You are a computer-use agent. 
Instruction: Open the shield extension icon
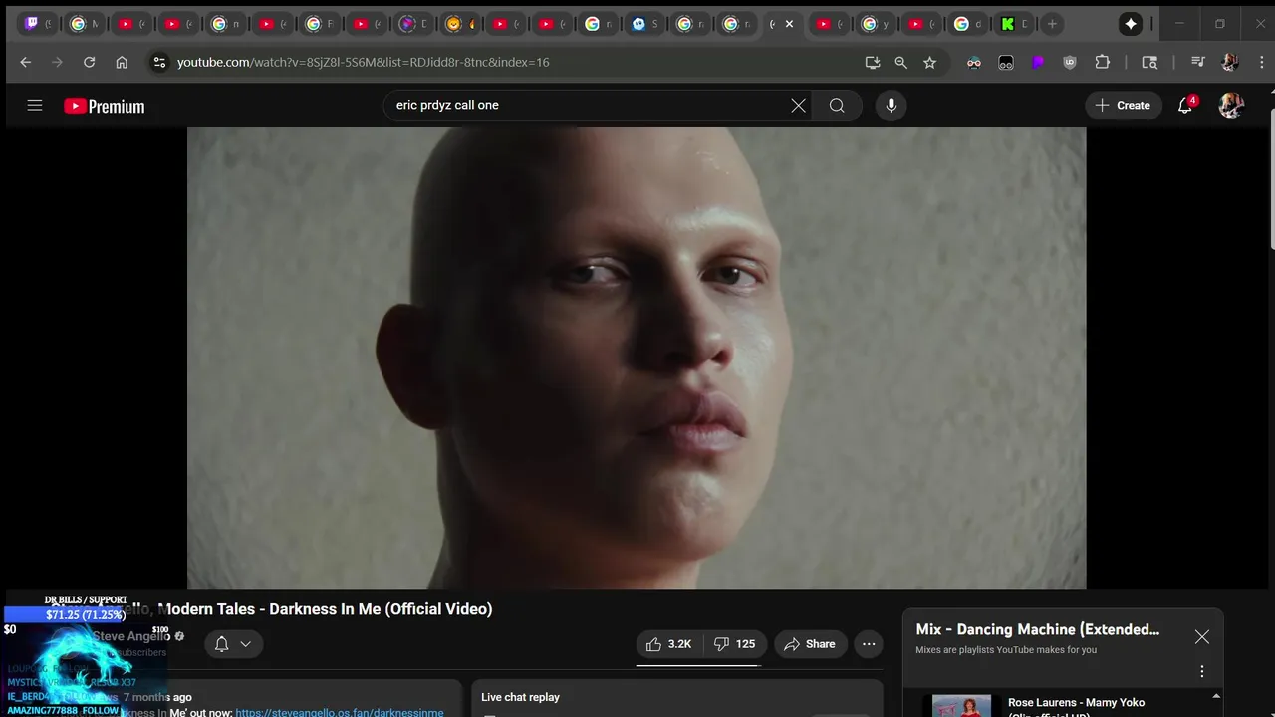[x=1070, y=62]
